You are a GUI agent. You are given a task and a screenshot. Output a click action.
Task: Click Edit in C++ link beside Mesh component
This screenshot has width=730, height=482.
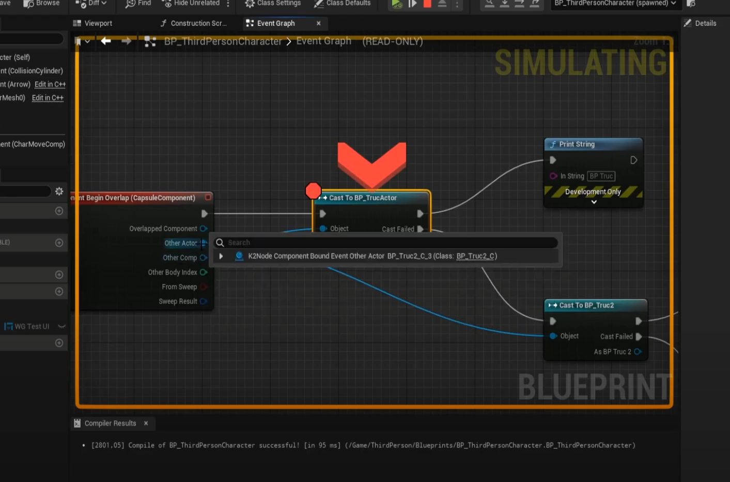click(48, 98)
